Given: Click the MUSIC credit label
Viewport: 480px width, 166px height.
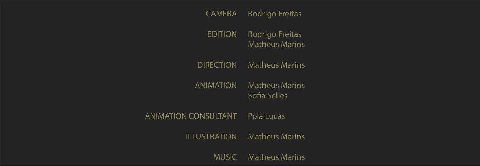Looking at the screenshot, I should 225,157.
